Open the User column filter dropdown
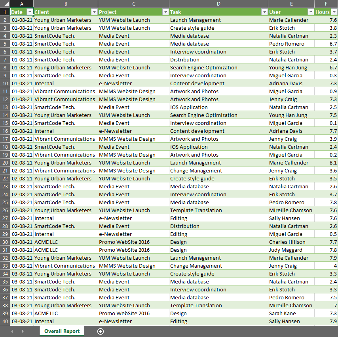 click(311, 12)
